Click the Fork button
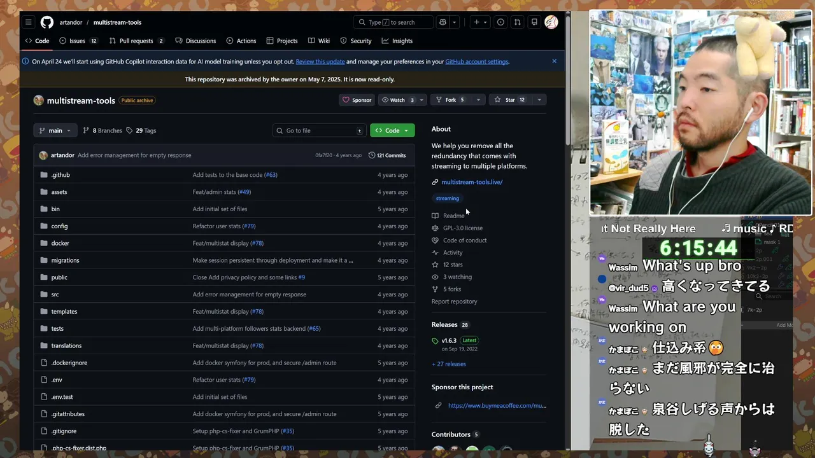This screenshot has height=458, width=815. click(x=450, y=100)
